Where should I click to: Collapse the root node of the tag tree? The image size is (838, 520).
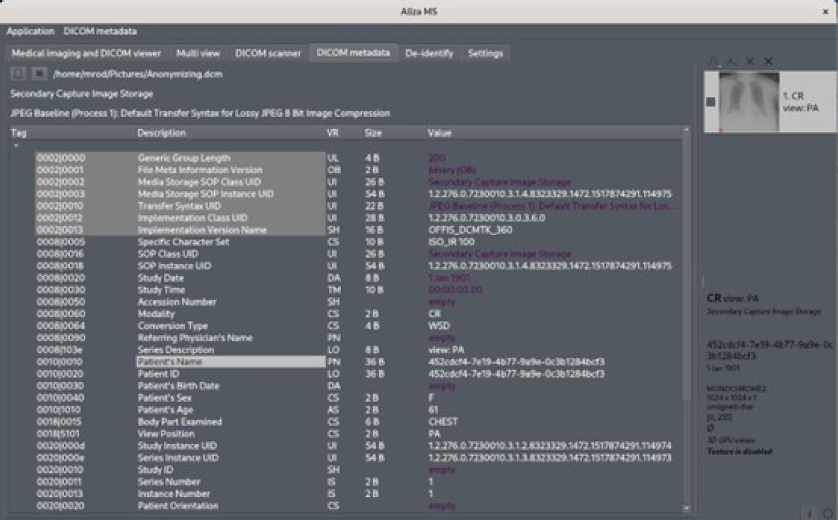pyautogui.click(x=16, y=146)
